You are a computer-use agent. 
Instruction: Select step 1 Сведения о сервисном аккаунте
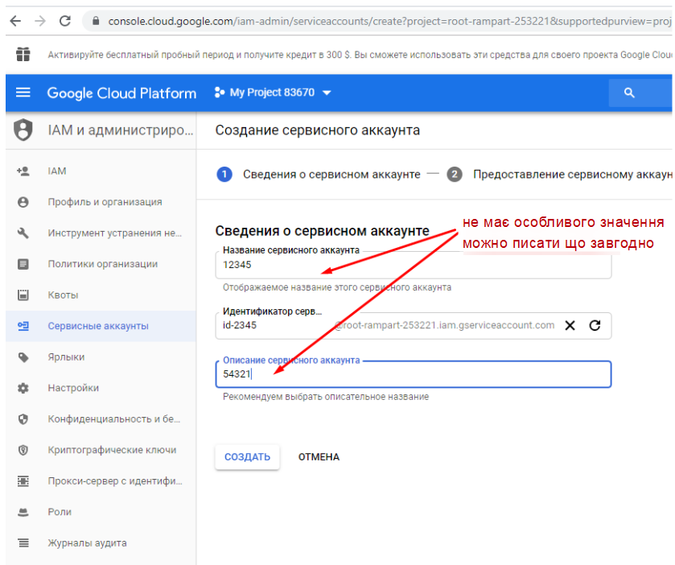tap(319, 175)
